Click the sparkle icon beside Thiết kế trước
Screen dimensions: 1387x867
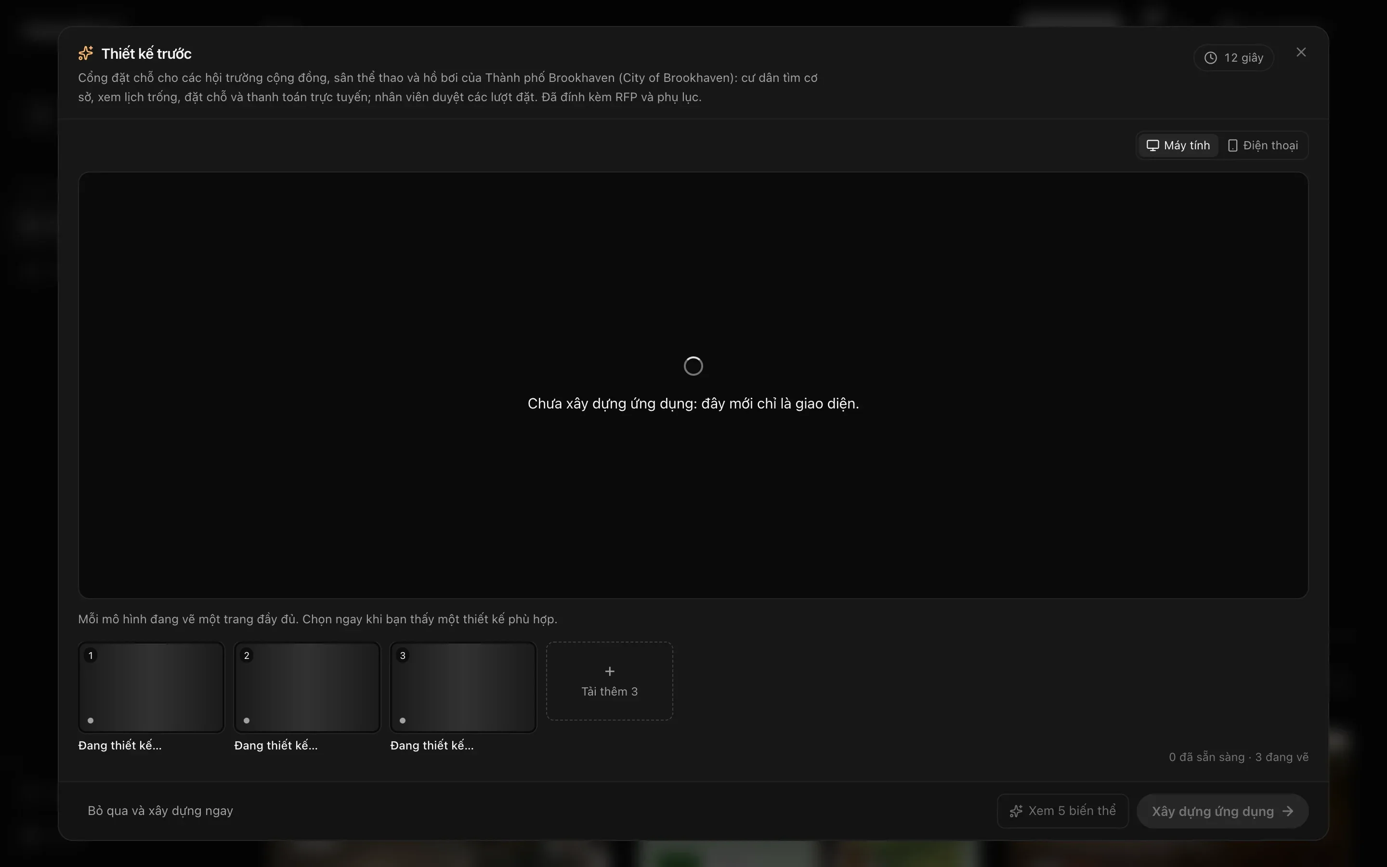pos(85,53)
